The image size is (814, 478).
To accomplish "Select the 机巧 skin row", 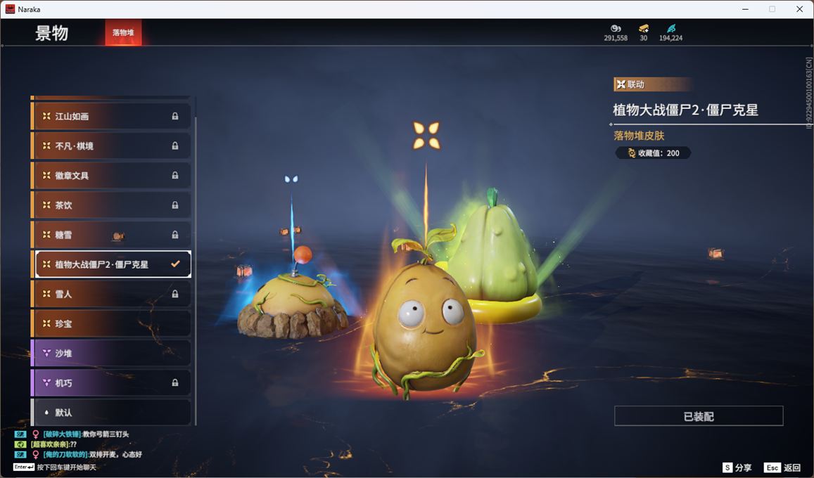I will tap(110, 382).
